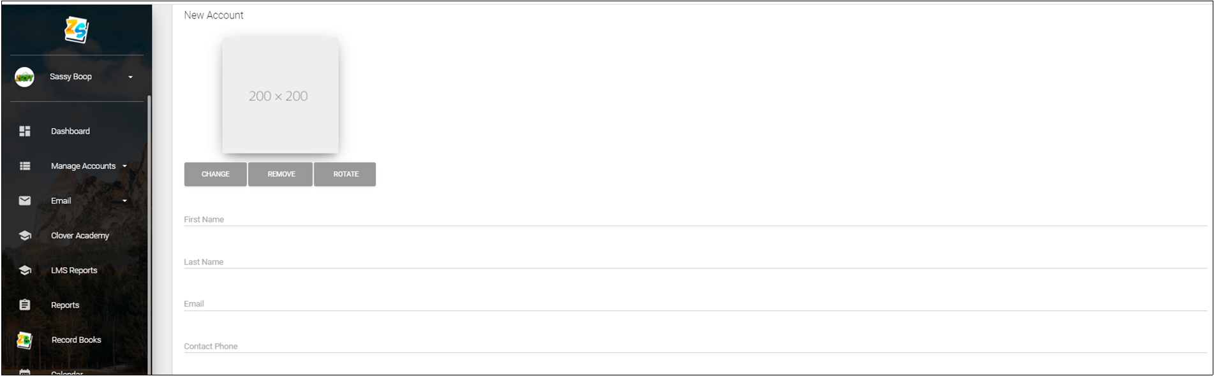Click the Email envelope icon
The width and height of the screenshot is (1214, 376).
[x=25, y=201]
